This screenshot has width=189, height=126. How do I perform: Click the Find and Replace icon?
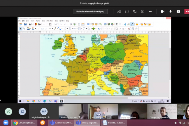click(x=71, y=24)
